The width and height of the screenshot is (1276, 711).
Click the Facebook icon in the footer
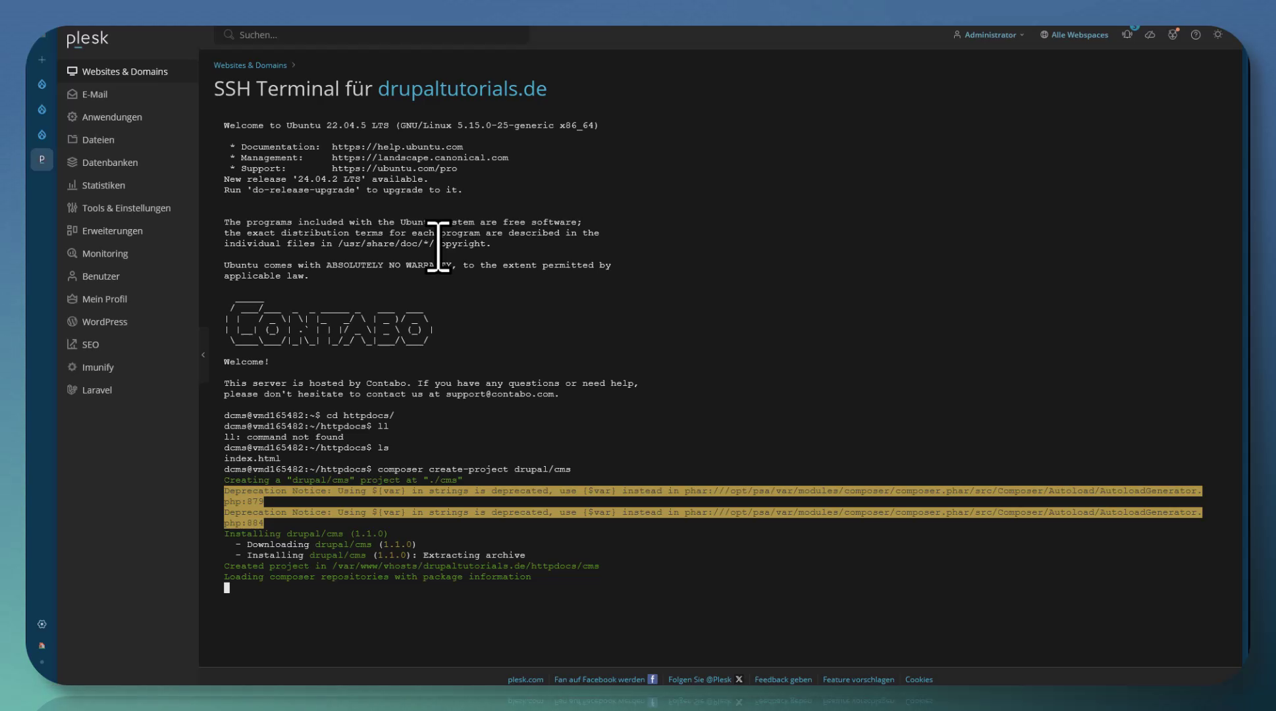coord(652,679)
